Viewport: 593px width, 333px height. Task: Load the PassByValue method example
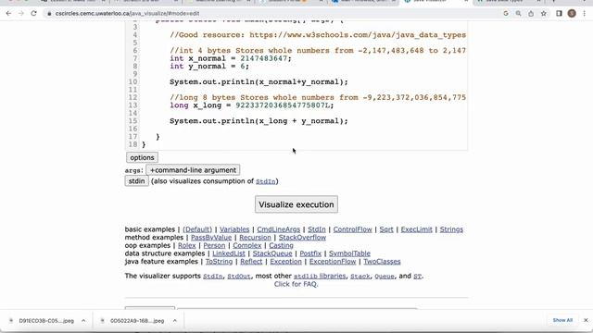pos(211,238)
